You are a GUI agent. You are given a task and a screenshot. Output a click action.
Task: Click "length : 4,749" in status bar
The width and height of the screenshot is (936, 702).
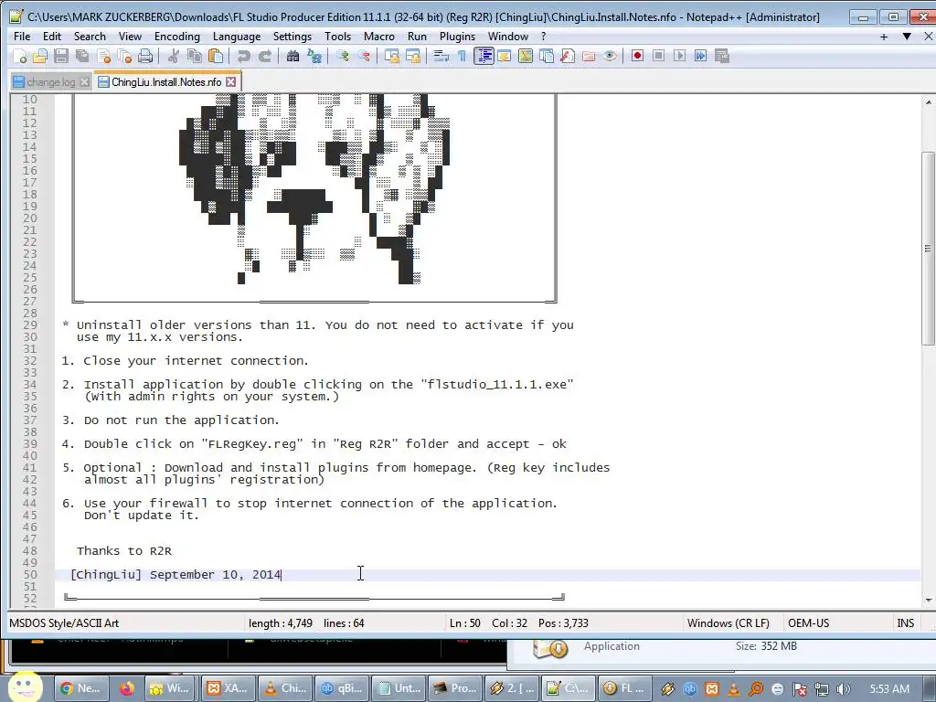point(281,623)
